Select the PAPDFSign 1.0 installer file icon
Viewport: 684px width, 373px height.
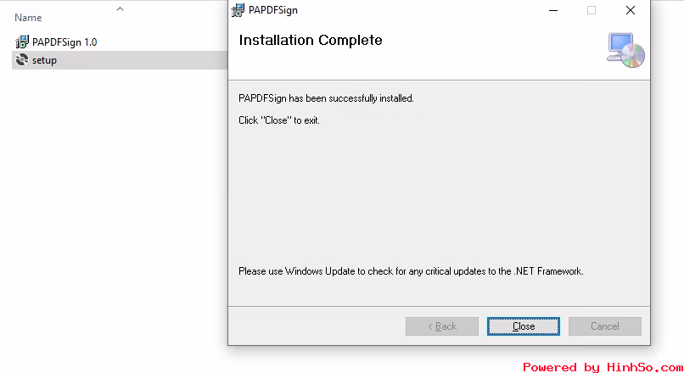click(x=22, y=42)
